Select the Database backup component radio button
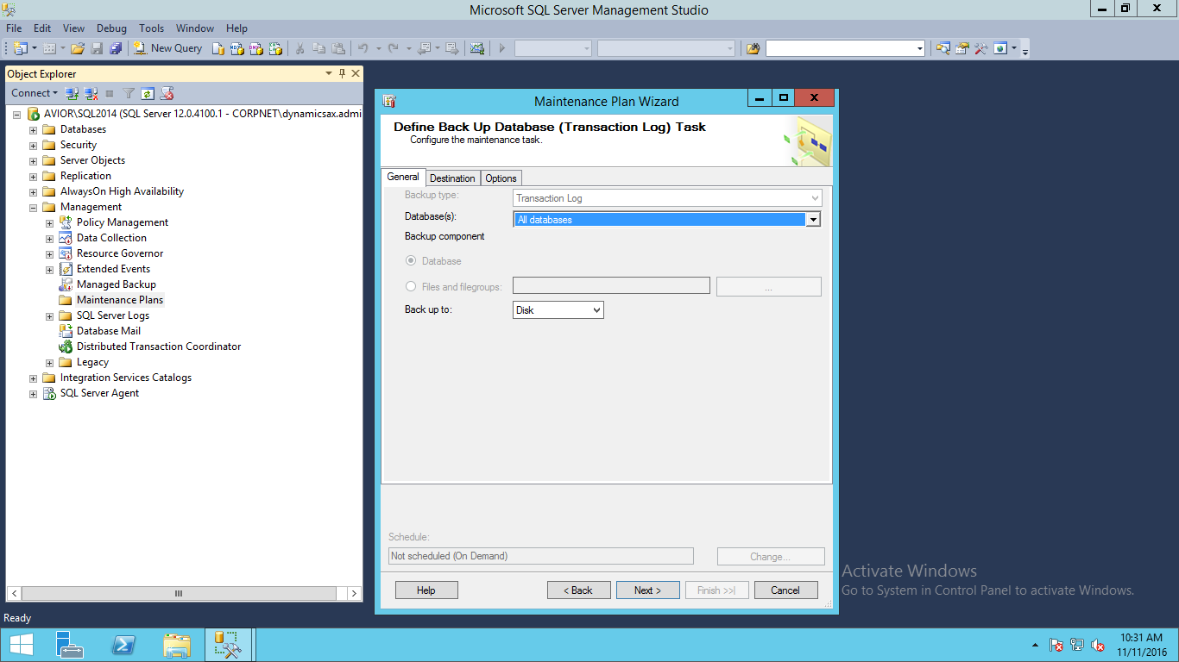This screenshot has height=662, width=1179. click(x=411, y=261)
